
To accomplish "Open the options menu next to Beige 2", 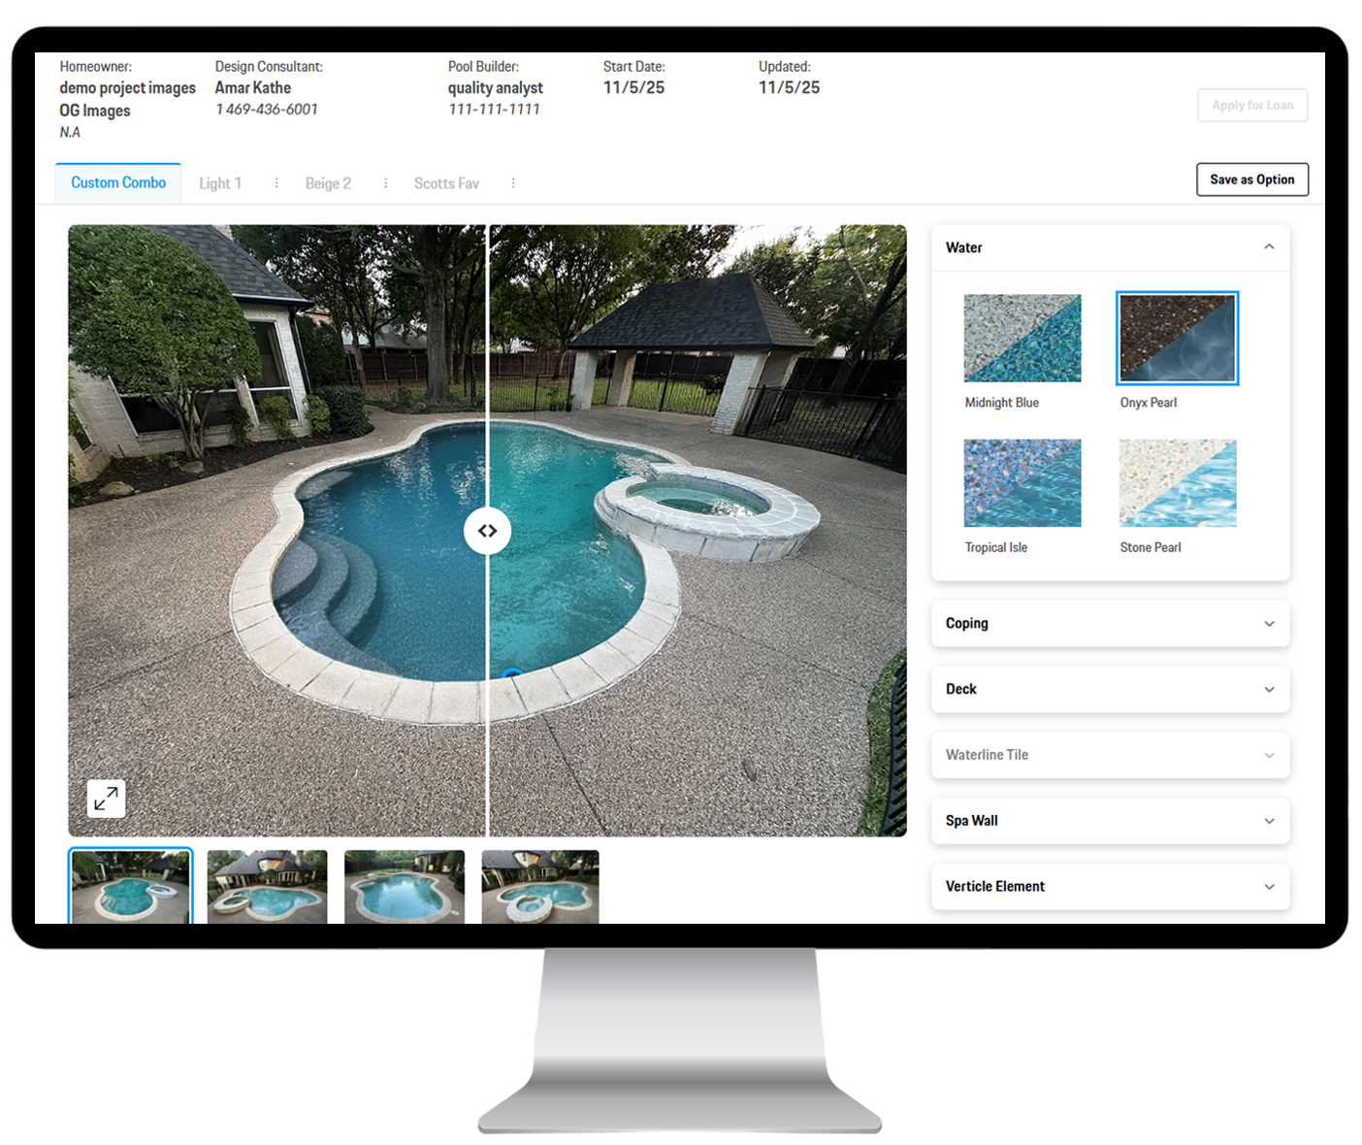I will [x=385, y=183].
